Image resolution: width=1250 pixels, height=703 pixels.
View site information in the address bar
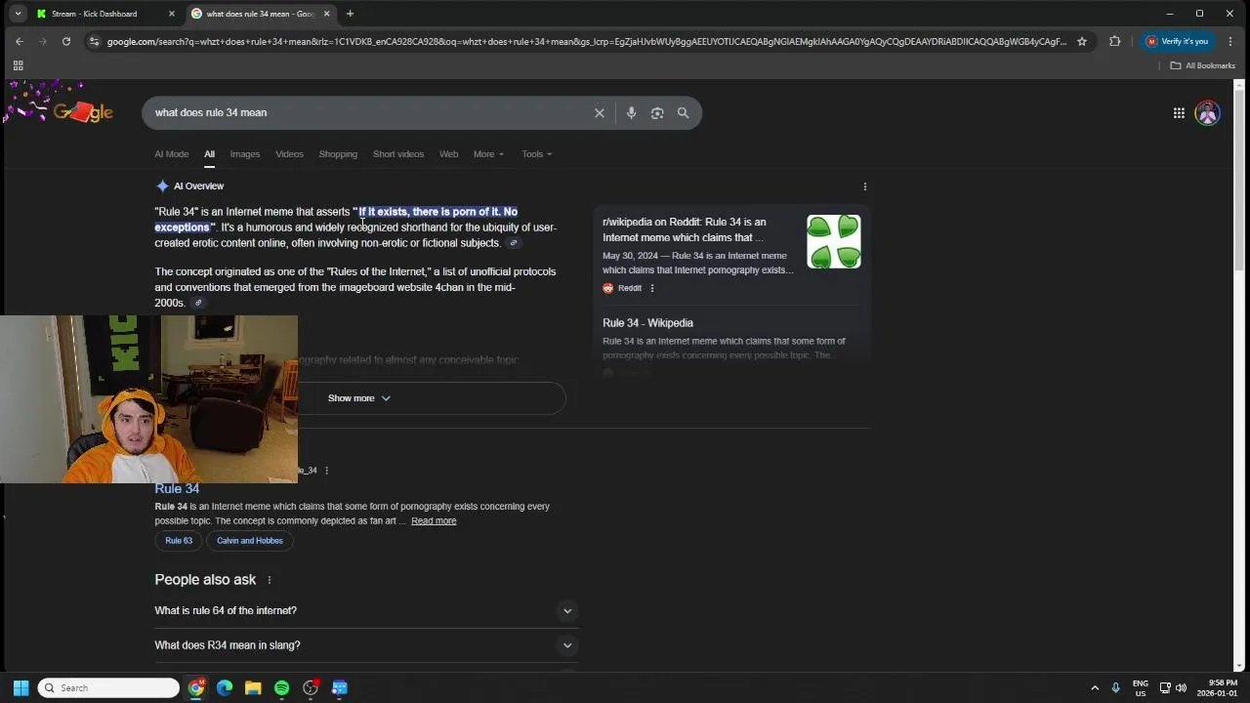pyautogui.click(x=94, y=41)
